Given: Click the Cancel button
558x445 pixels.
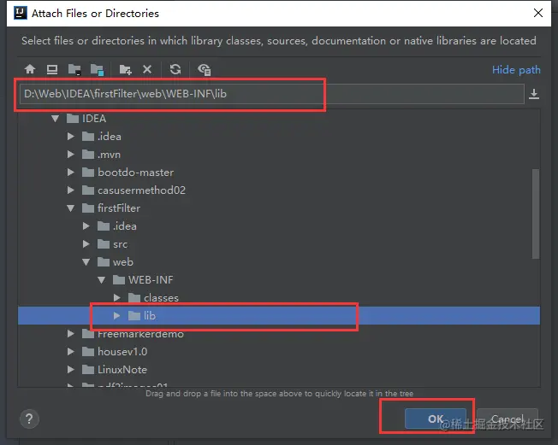Looking at the screenshot, I should point(508,419).
